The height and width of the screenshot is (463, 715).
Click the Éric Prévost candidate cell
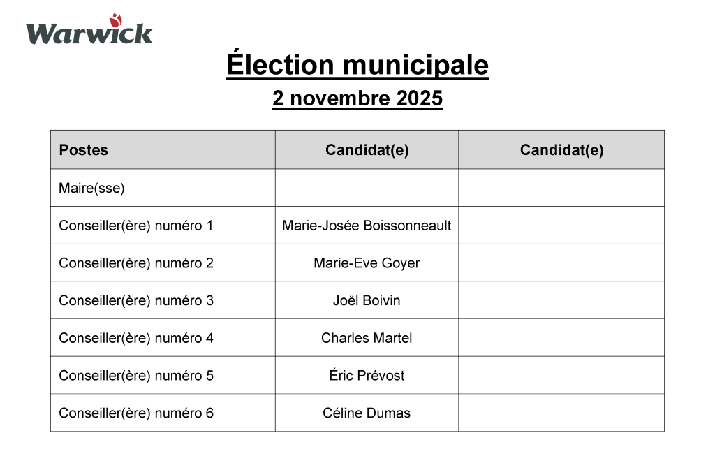point(367,376)
